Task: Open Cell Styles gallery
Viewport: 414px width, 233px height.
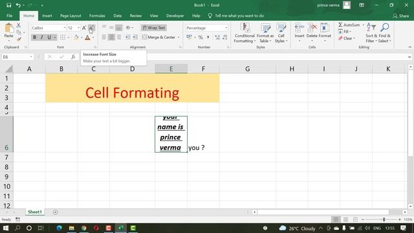Action: click(x=281, y=33)
